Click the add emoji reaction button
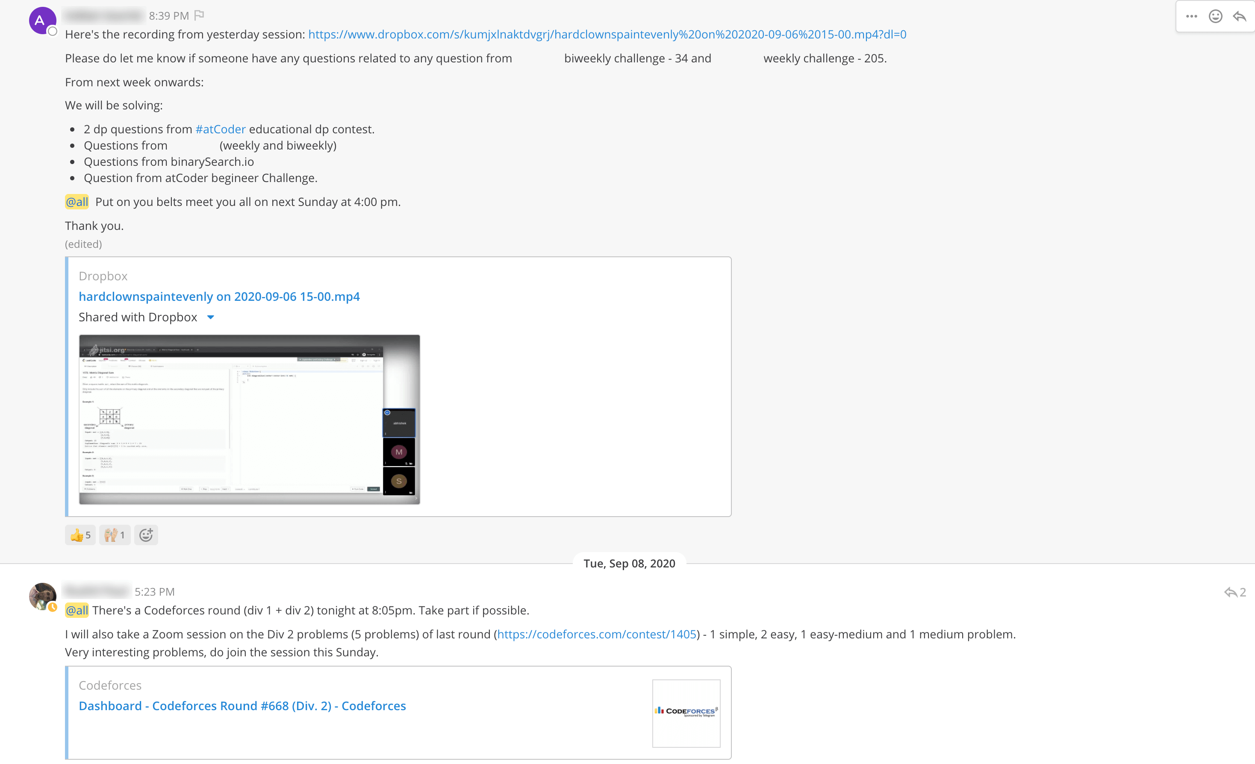The height and width of the screenshot is (764, 1255). point(146,535)
